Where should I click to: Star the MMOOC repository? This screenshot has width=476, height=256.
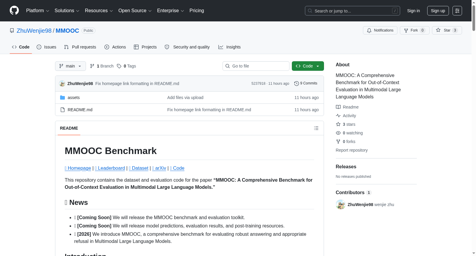[x=447, y=30]
